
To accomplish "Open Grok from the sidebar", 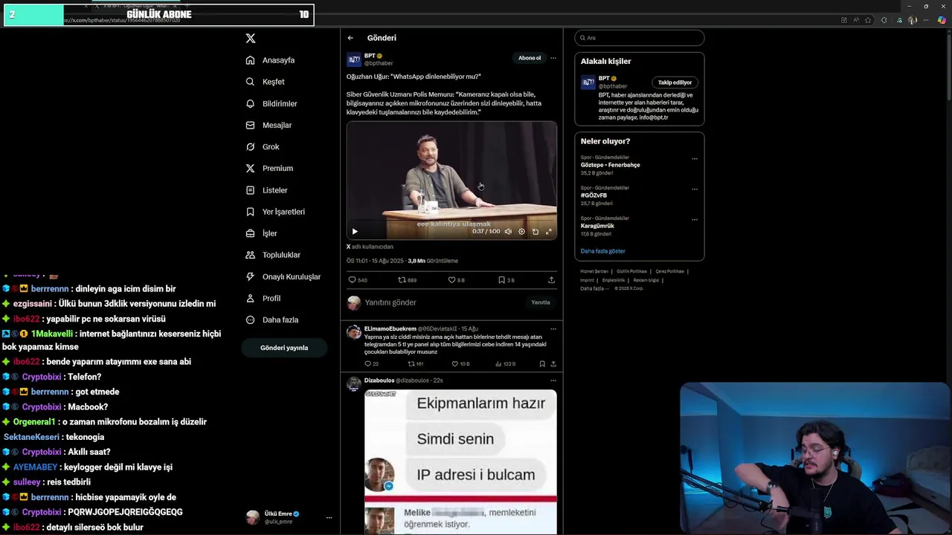I will point(263,146).
